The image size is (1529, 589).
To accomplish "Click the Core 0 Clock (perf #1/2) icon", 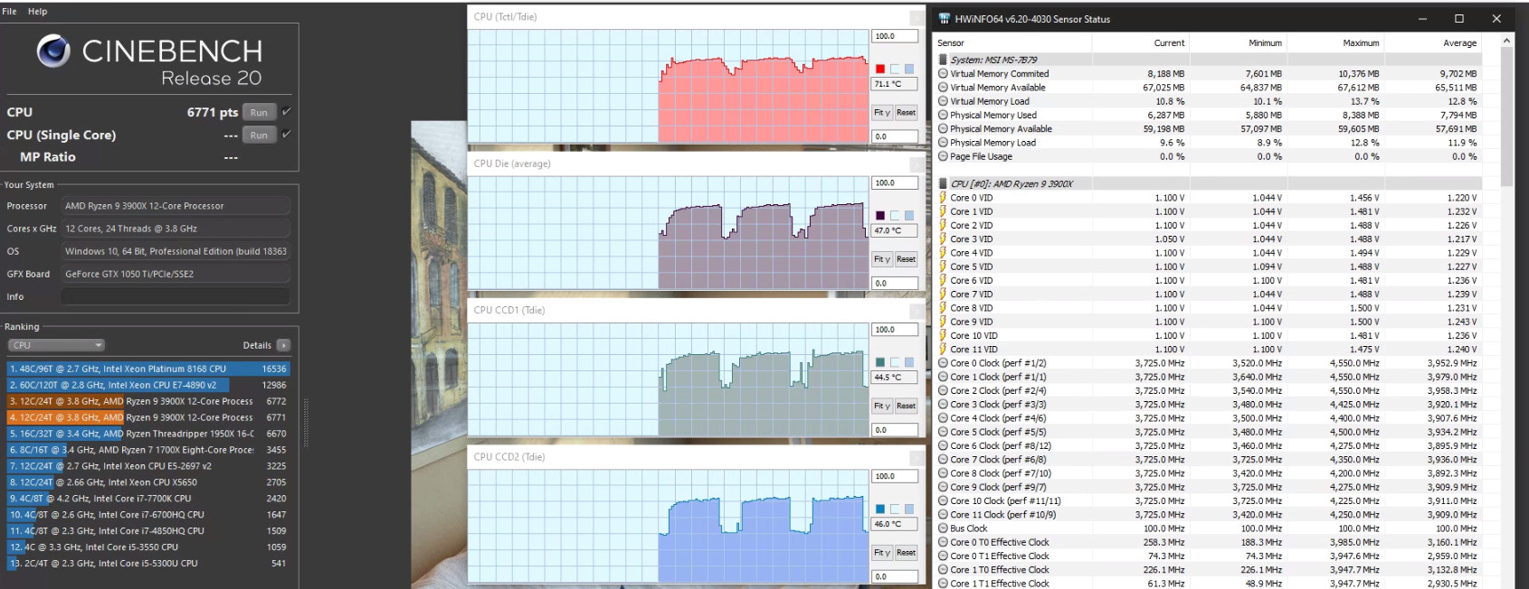I will tap(943, 363).
